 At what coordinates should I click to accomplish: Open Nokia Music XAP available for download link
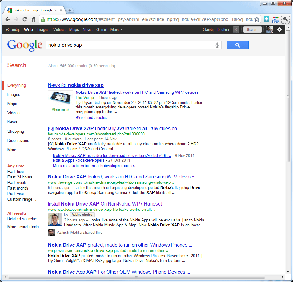point(112,155)
